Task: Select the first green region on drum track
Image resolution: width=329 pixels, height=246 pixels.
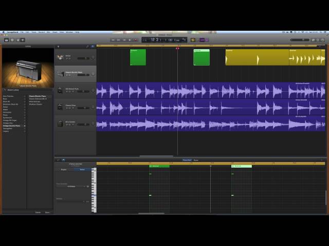Action: [x=138, y=57]
